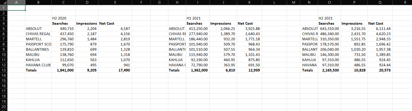Click 'Impressions' header in column P
Image resolution: width=412 pixels, height=111 pixels.
point(354,23)
